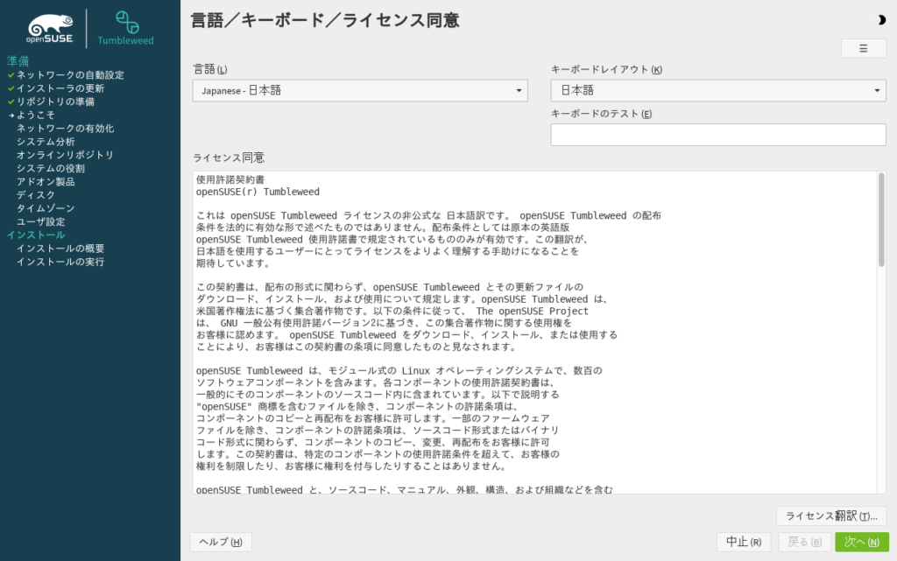
Task: Toggle dark mode moon icon
Action: pyautogui.click(x=880, y=20)
